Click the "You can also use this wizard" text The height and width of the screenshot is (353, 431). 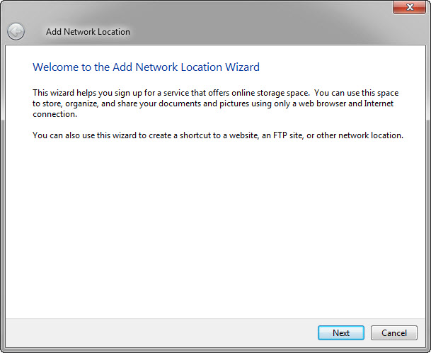(88, 135)
